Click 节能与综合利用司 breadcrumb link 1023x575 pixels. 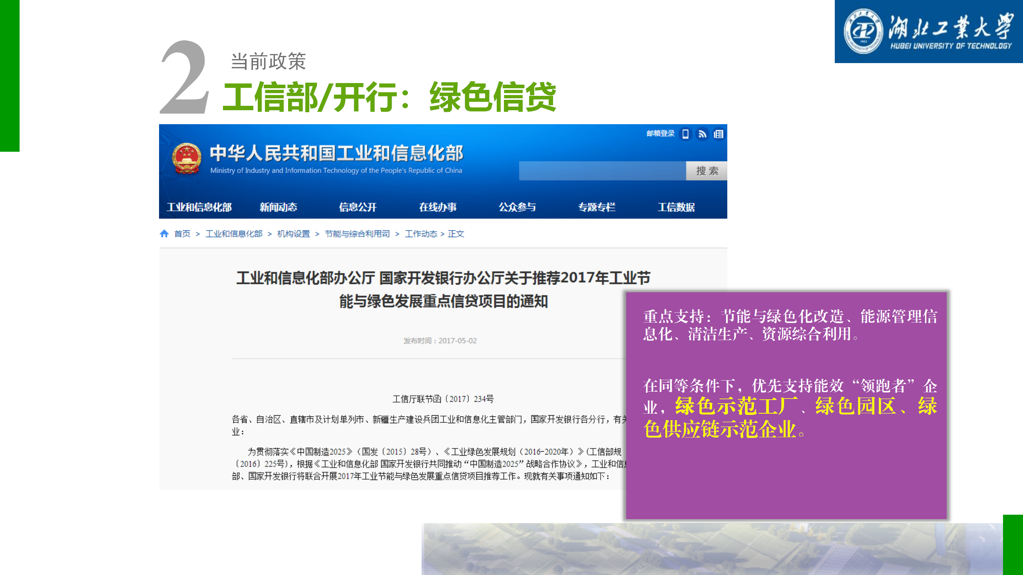click(357, 234)
